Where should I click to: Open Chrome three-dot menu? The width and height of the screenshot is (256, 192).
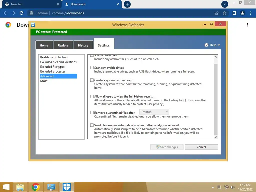click(x=250, y=13)
